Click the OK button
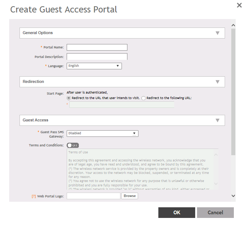The width and height of the screenshot is (246, 226). click(x=177, y=212)
